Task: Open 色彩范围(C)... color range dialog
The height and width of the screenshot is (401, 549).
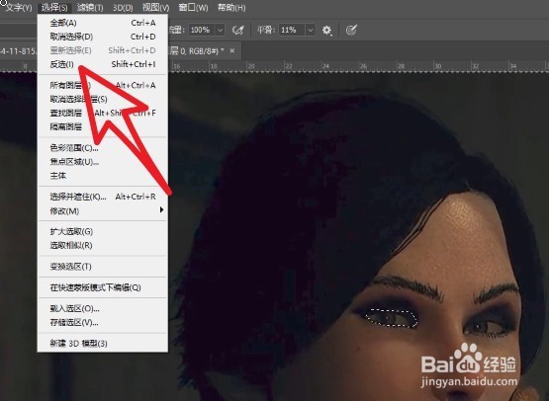Action: coord(103,148)
